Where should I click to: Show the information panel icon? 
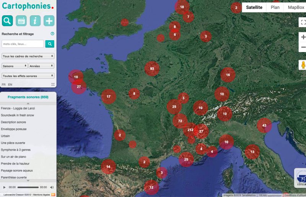pos(35,21)
